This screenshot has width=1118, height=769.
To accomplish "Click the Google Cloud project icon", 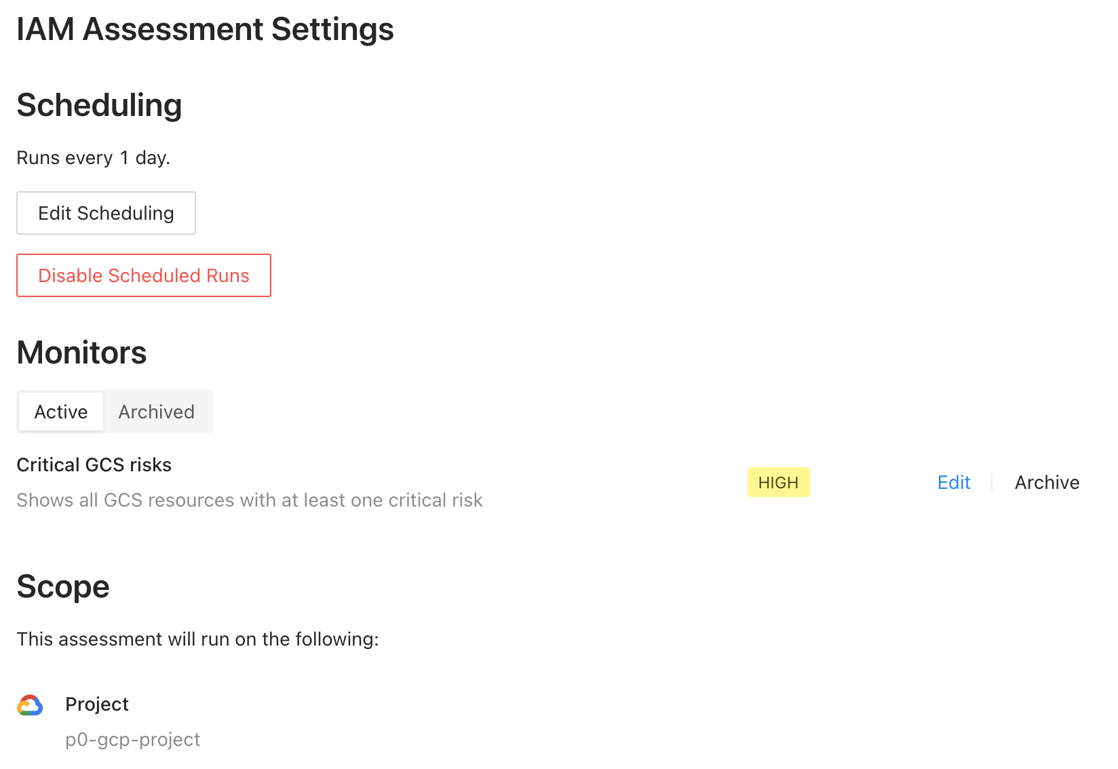I will 30,705.
